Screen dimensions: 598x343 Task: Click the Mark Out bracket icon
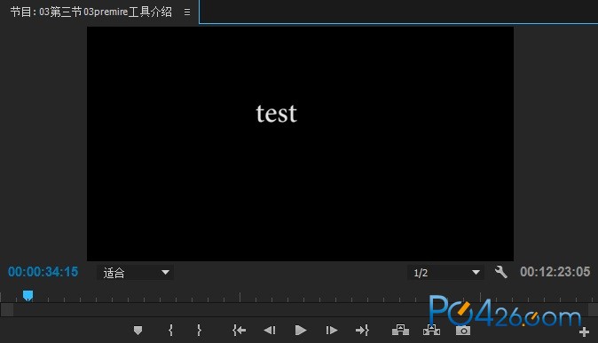click(x=199, y=330)
